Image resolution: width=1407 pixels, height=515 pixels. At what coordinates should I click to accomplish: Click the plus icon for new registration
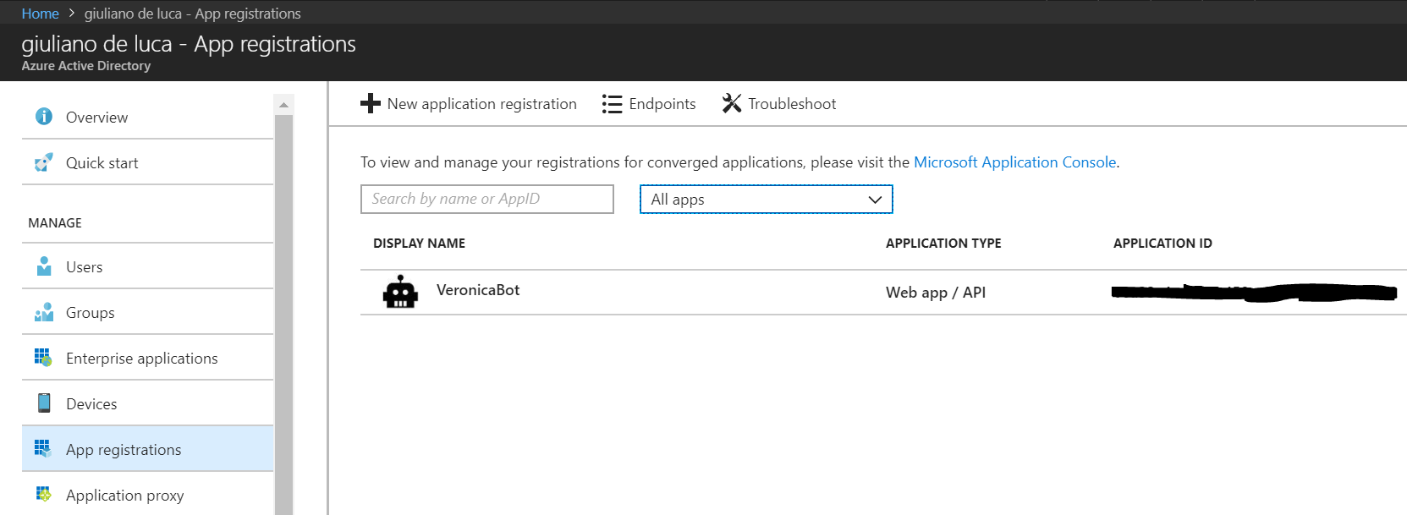tap(371, 103)
